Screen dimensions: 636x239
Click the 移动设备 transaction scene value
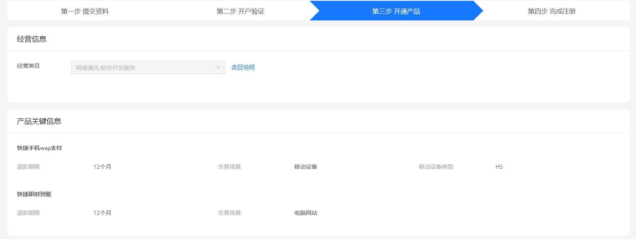tap(306, 167)
